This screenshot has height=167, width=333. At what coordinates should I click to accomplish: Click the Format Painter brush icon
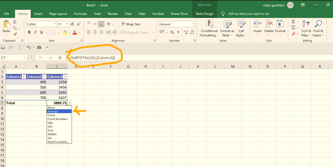tap(15, 34)
